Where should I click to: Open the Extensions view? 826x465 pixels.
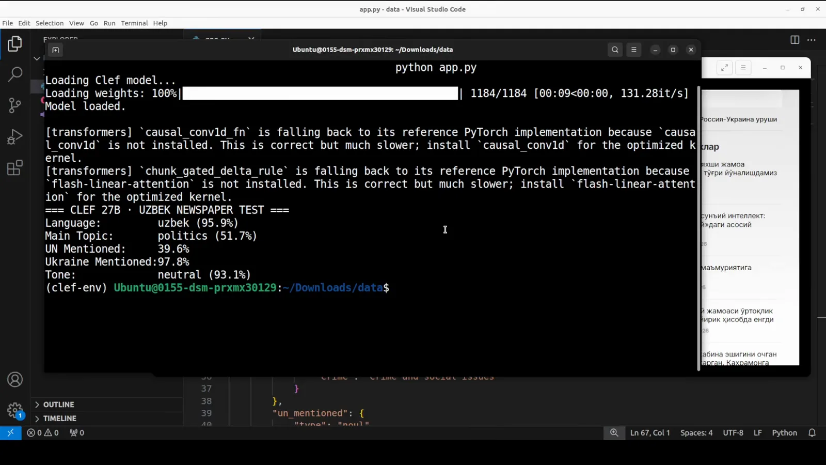[15, 168]
